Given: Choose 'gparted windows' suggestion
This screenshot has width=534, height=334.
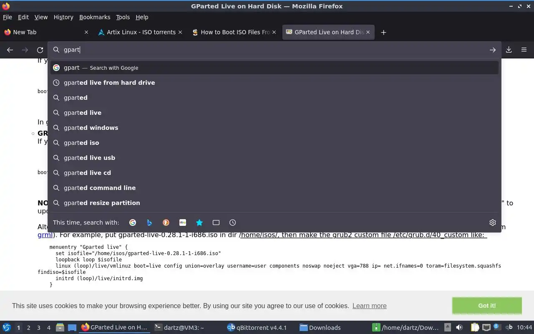Looking at the screenshot, I should [x=275, y=128].
